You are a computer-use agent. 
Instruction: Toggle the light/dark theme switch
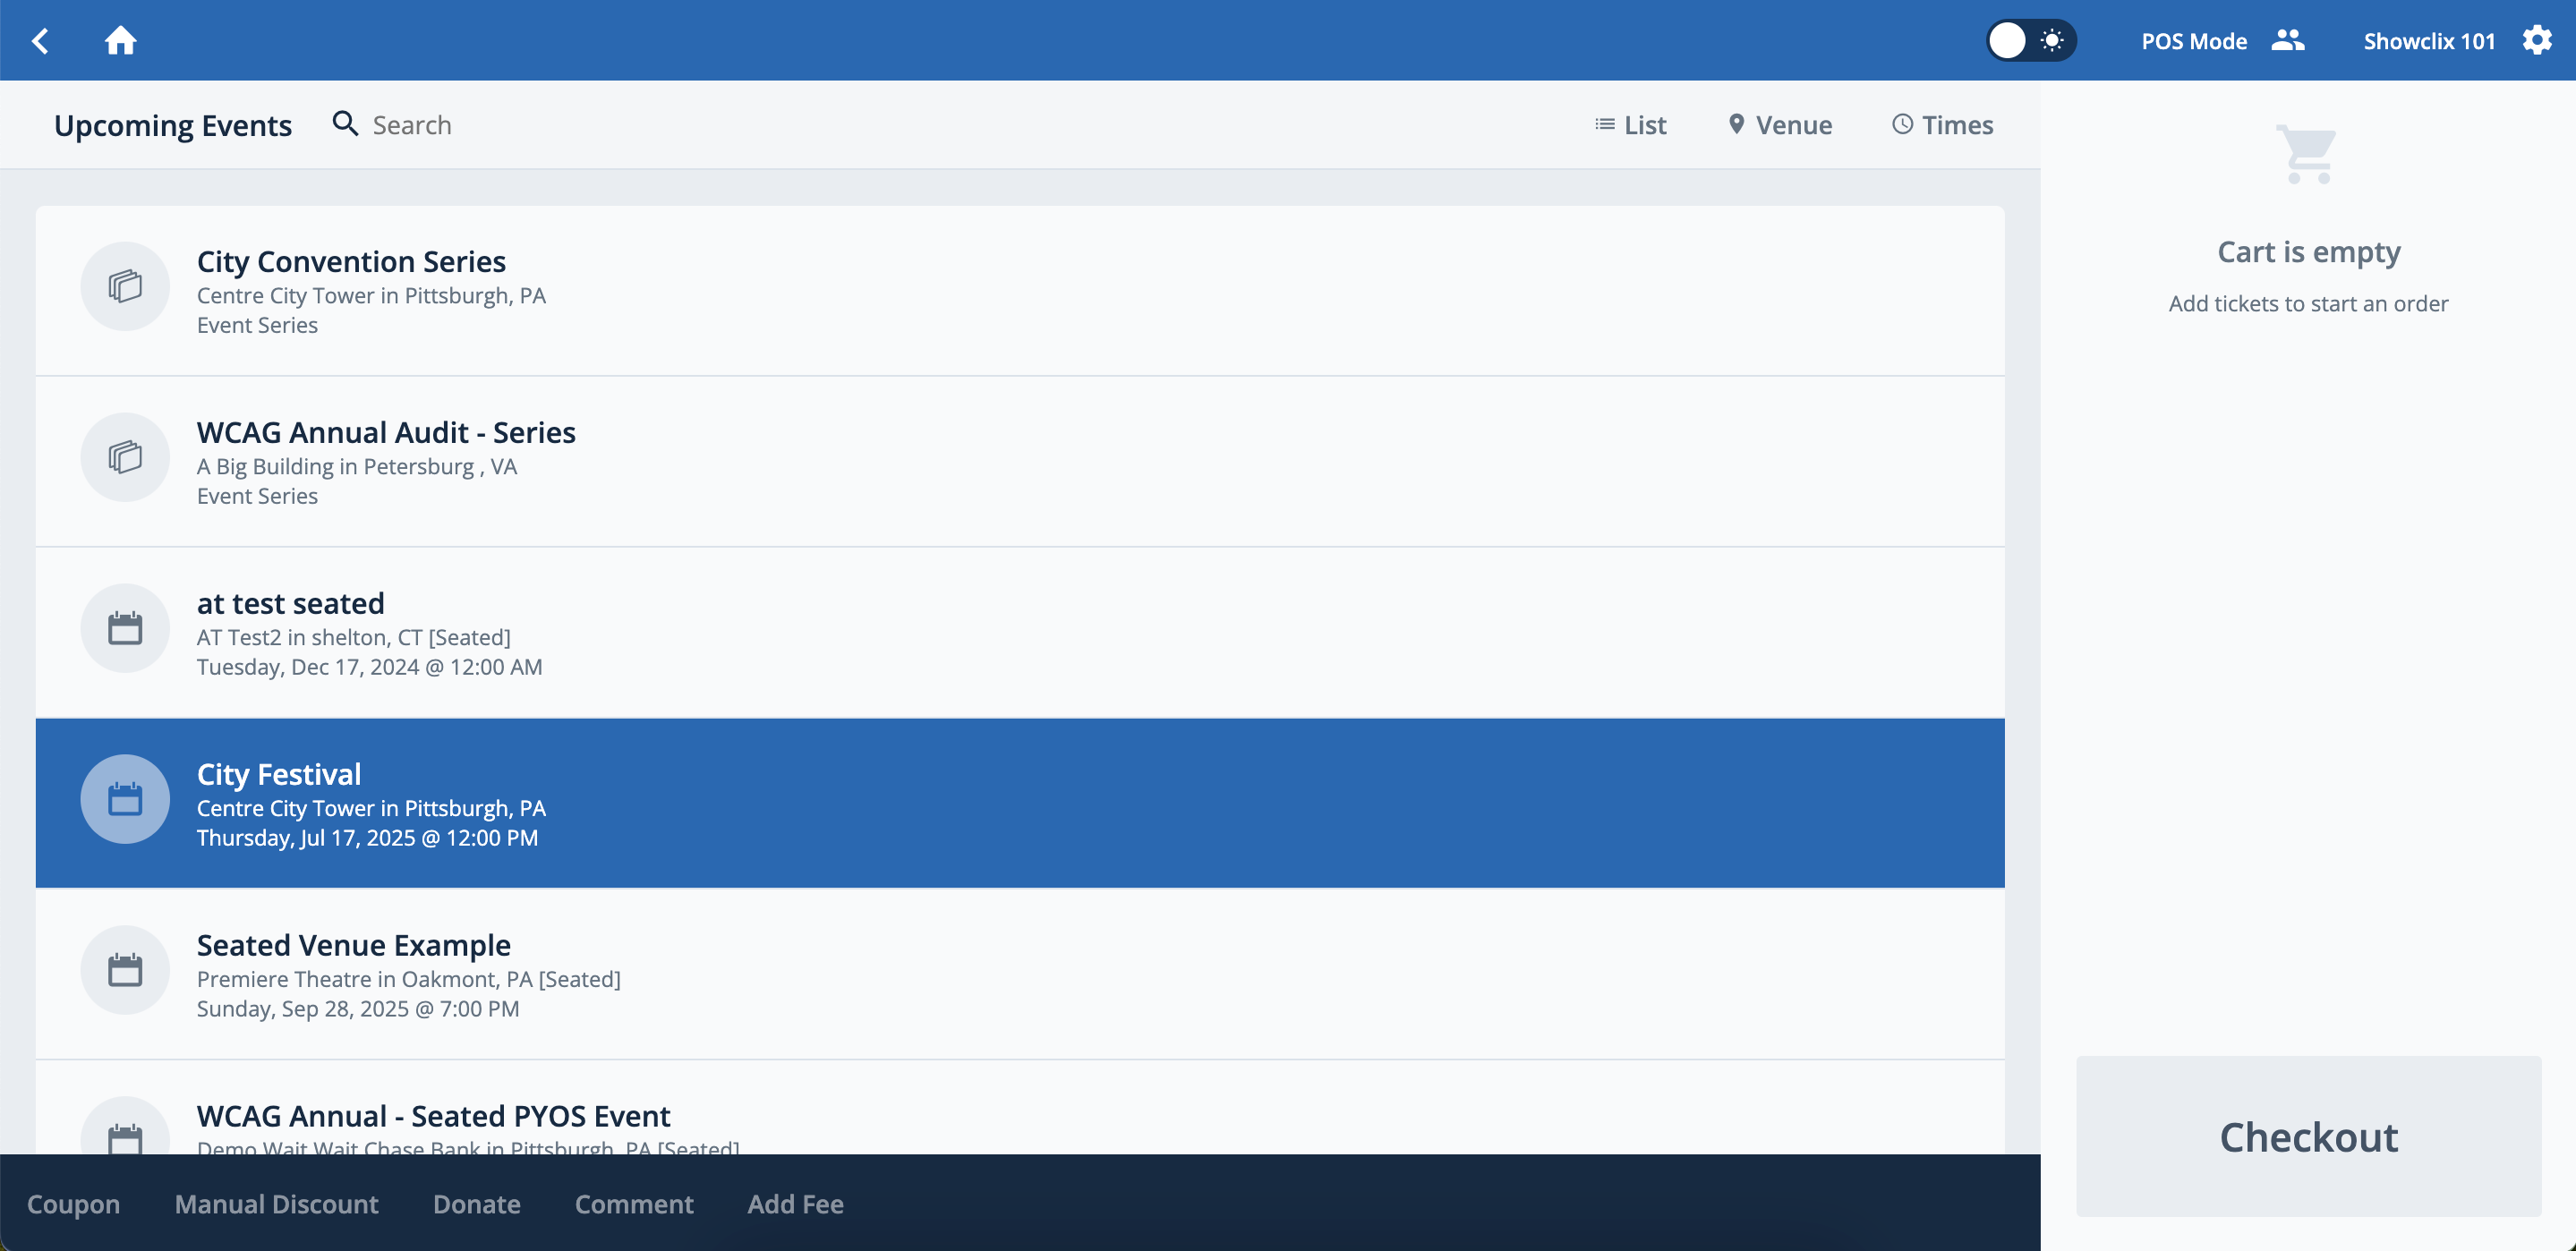2030,41
